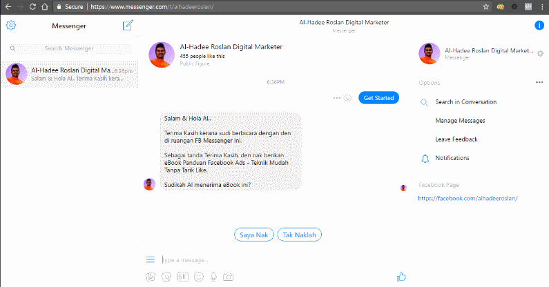Screen dimensions: 549x287
Task: Click the large page profile photo in chat header
Action: [x=162, y=55]
